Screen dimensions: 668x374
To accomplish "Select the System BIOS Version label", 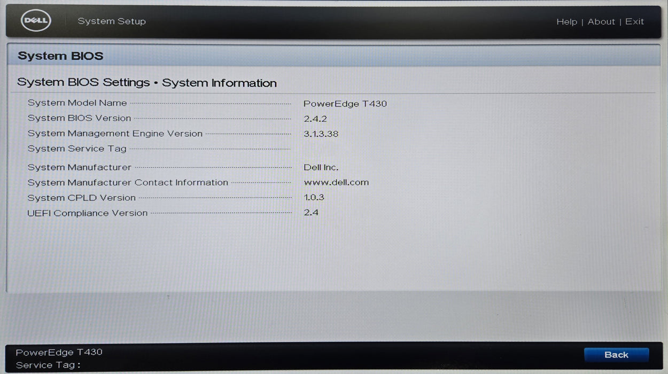I will pos(80,118).
